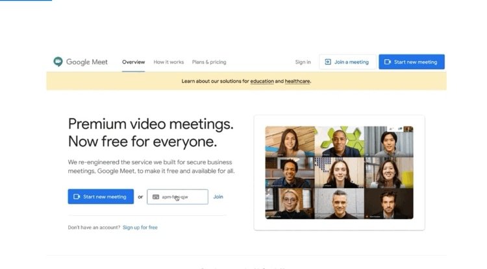Click Sign up for free link
This screenshot has width=487, height=269.
point(140,228)
